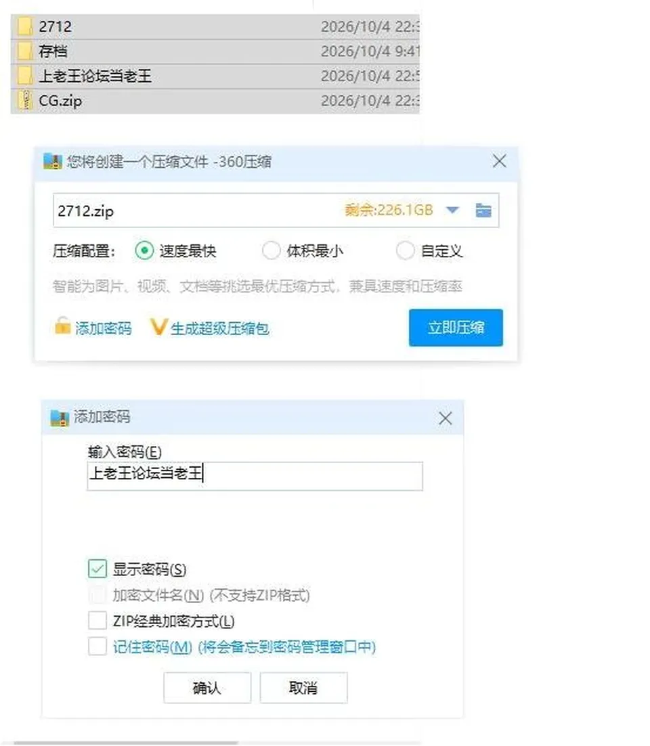Select the 2712 folder icon
Viewport: 650px width, 746px height.
25,26
